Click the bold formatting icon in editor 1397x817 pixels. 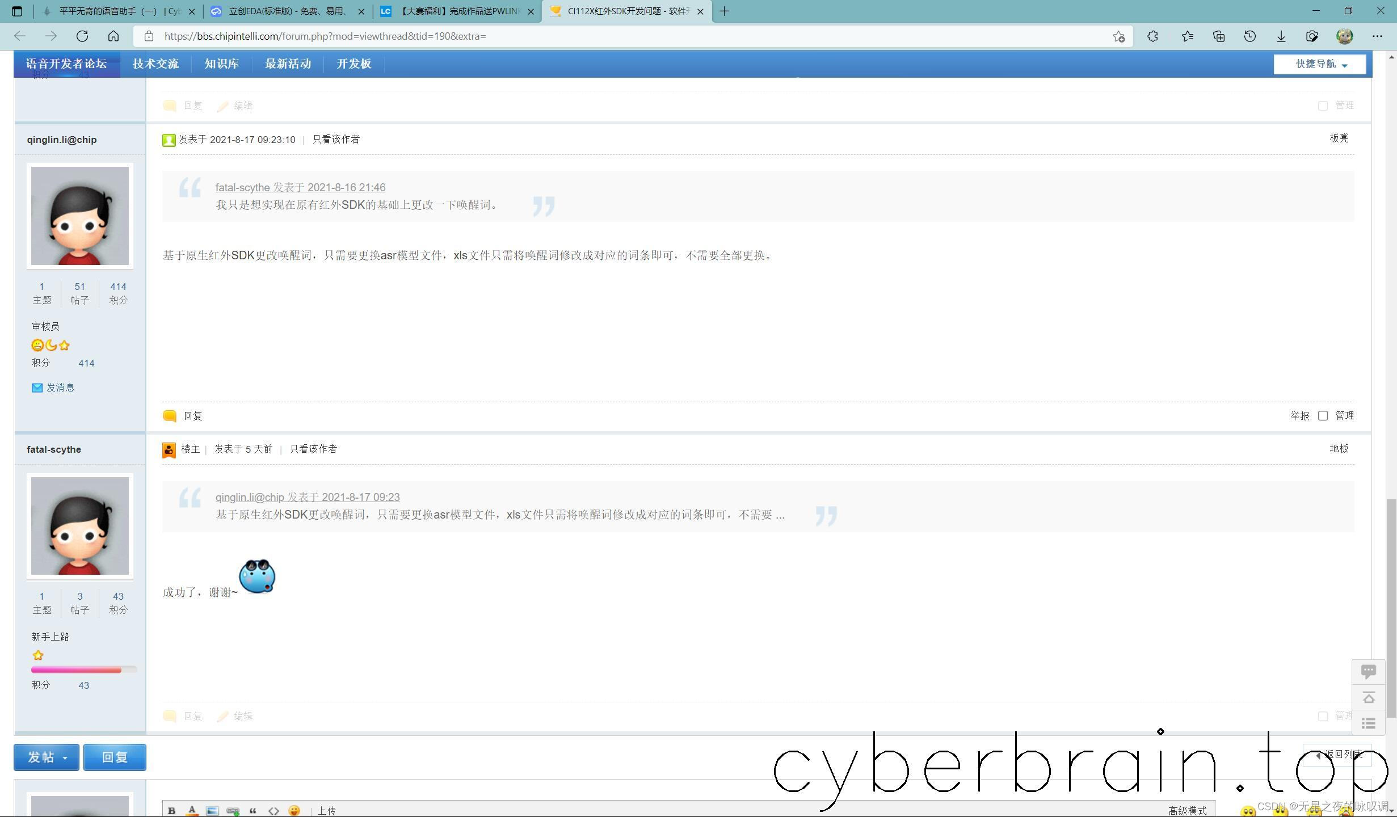[171, 810]
